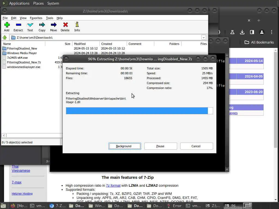Viewport: 279px width, 209px height.
Task: Open the Edit menu
Action: 14,18
